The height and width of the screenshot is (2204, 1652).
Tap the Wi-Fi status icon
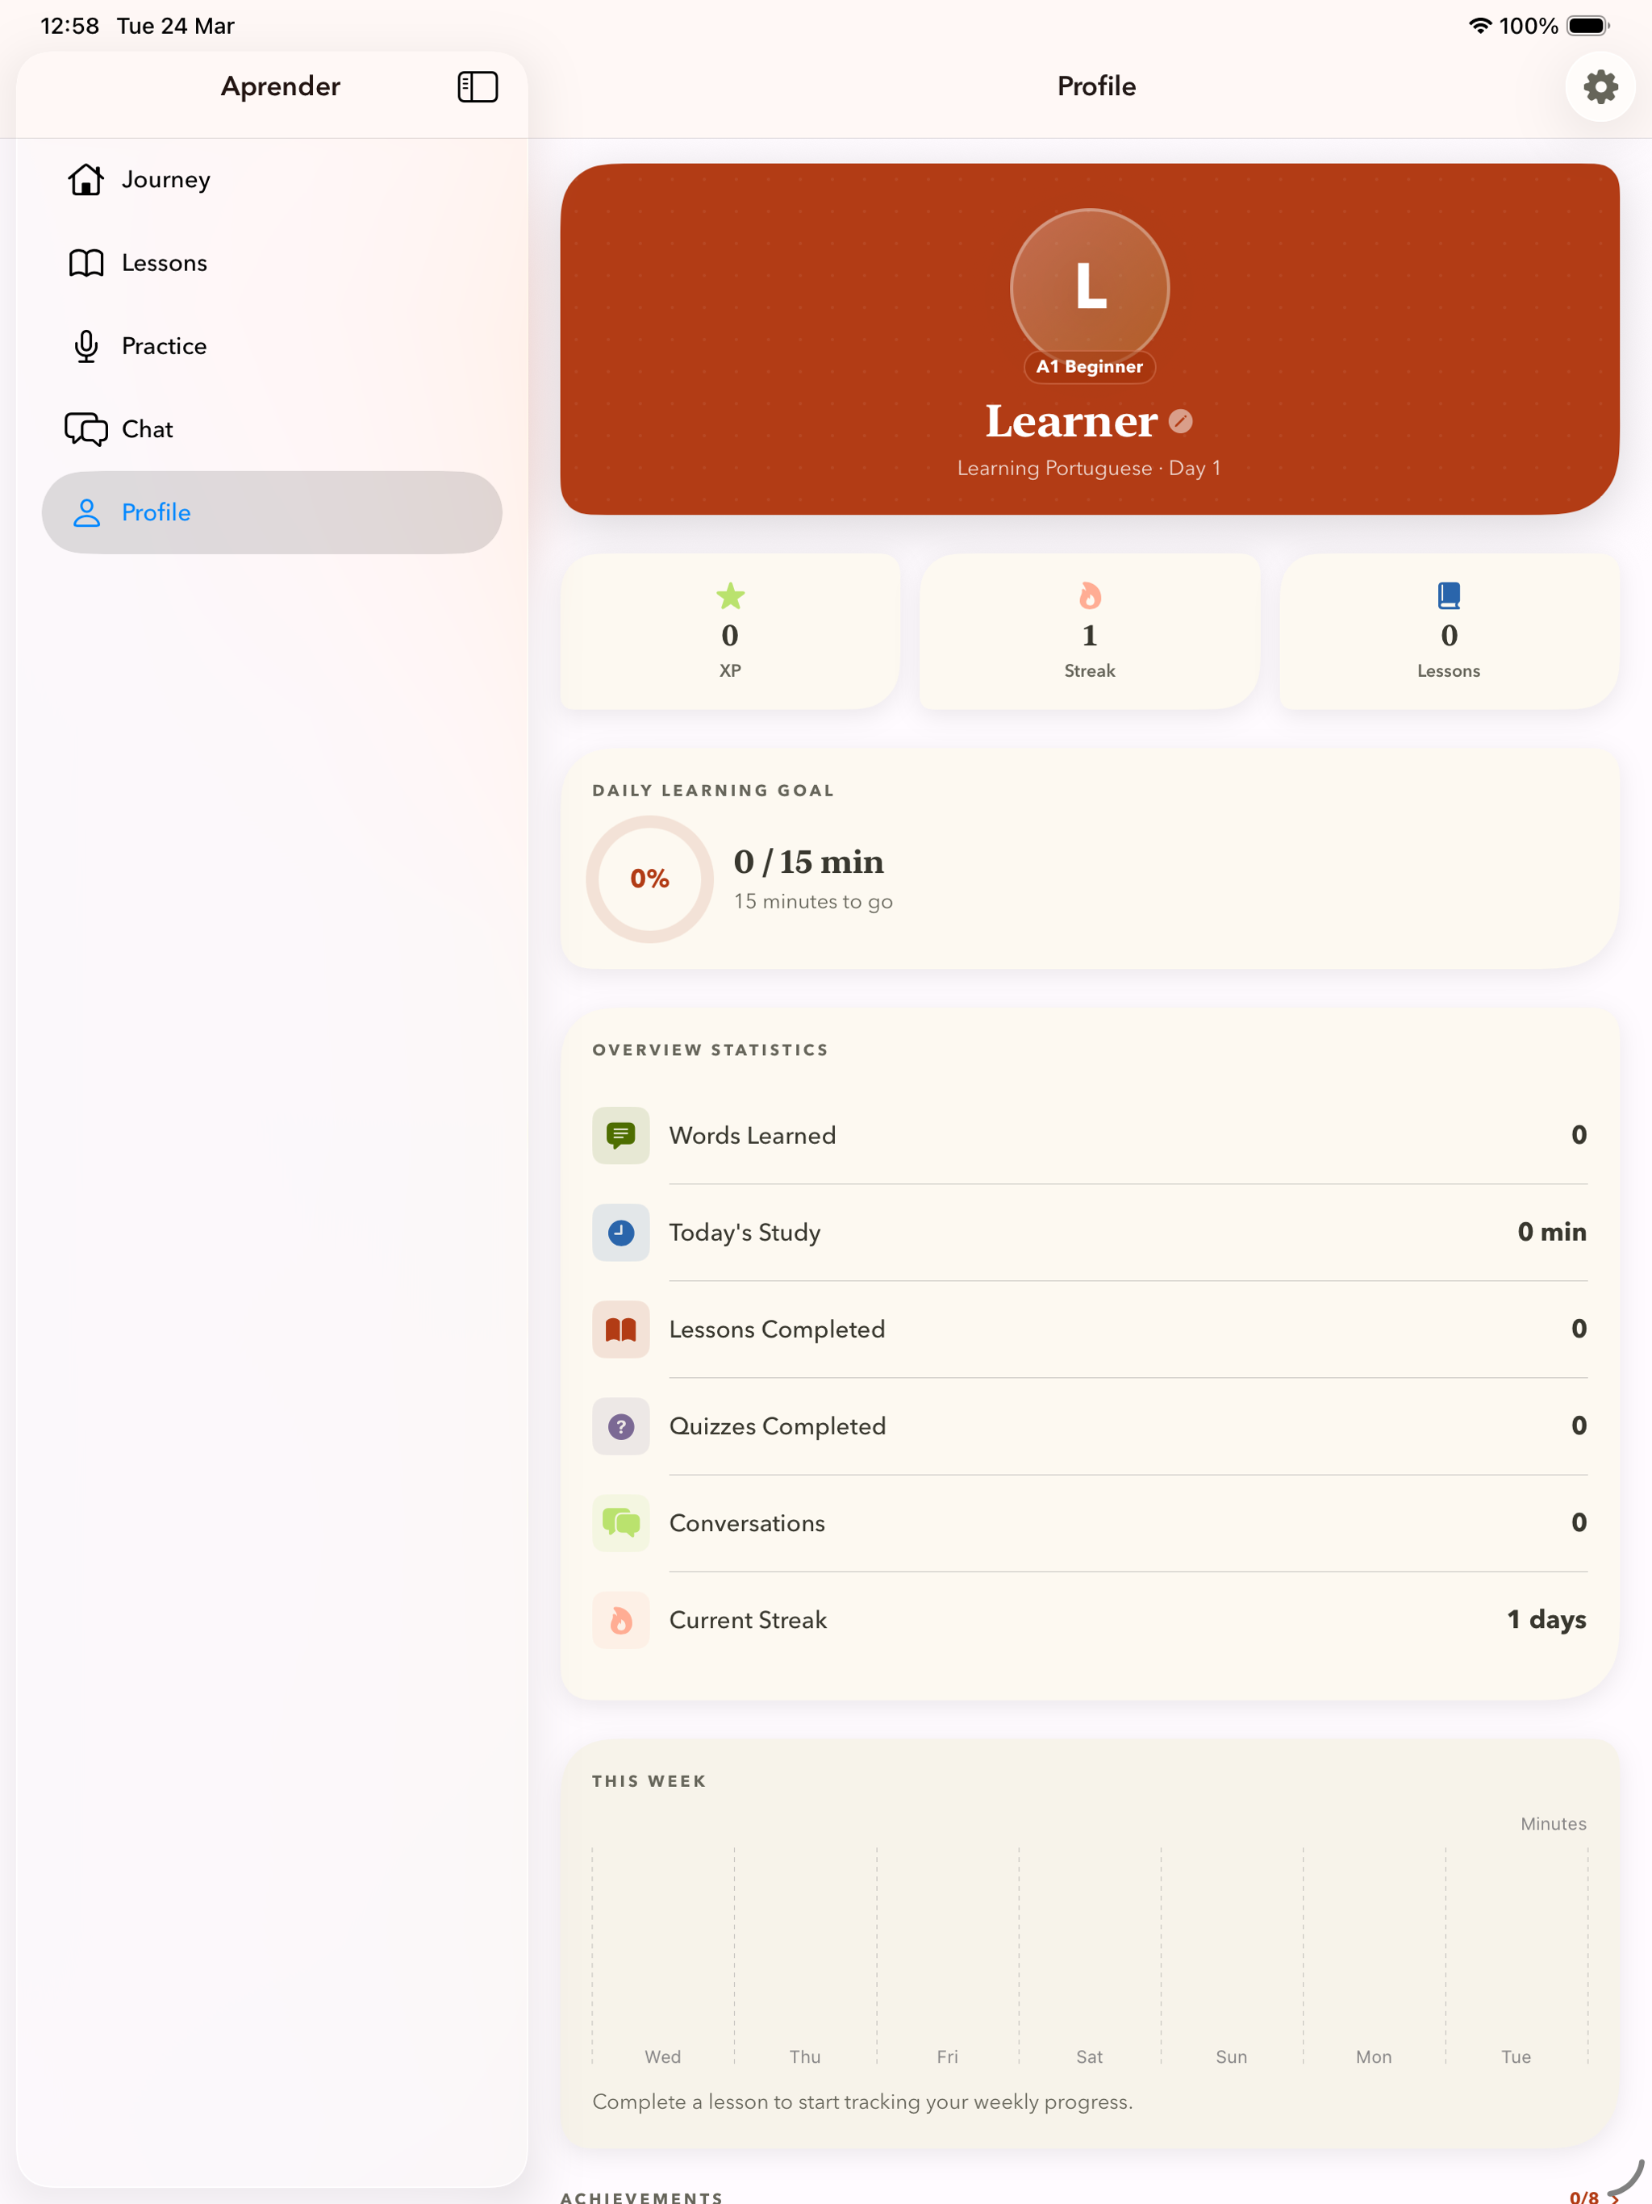coord(1481,26)
